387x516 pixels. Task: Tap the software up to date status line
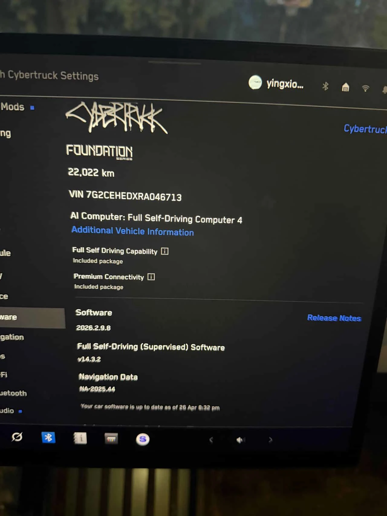tap(150, 407)
